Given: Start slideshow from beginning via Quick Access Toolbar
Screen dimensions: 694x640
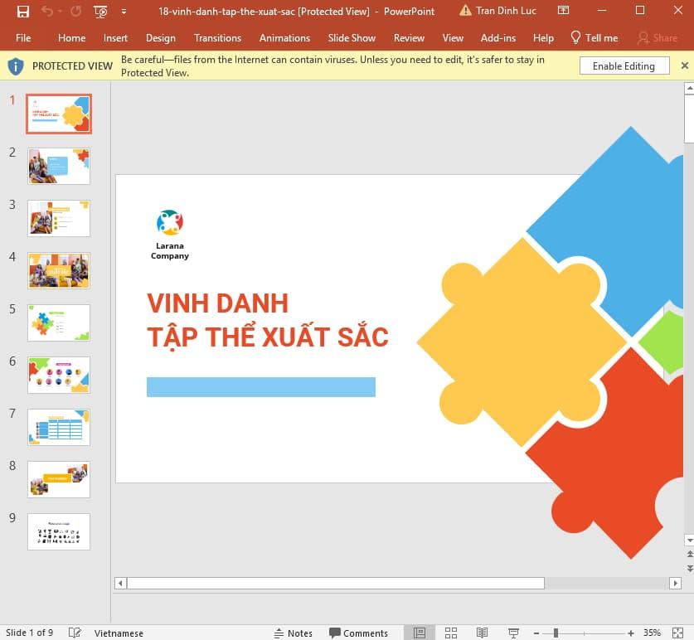Looking at the screenshot, I should pos(99,11).
